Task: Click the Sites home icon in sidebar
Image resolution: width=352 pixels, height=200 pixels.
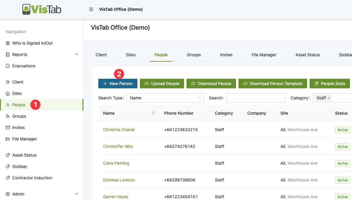Action: [8, 93]
